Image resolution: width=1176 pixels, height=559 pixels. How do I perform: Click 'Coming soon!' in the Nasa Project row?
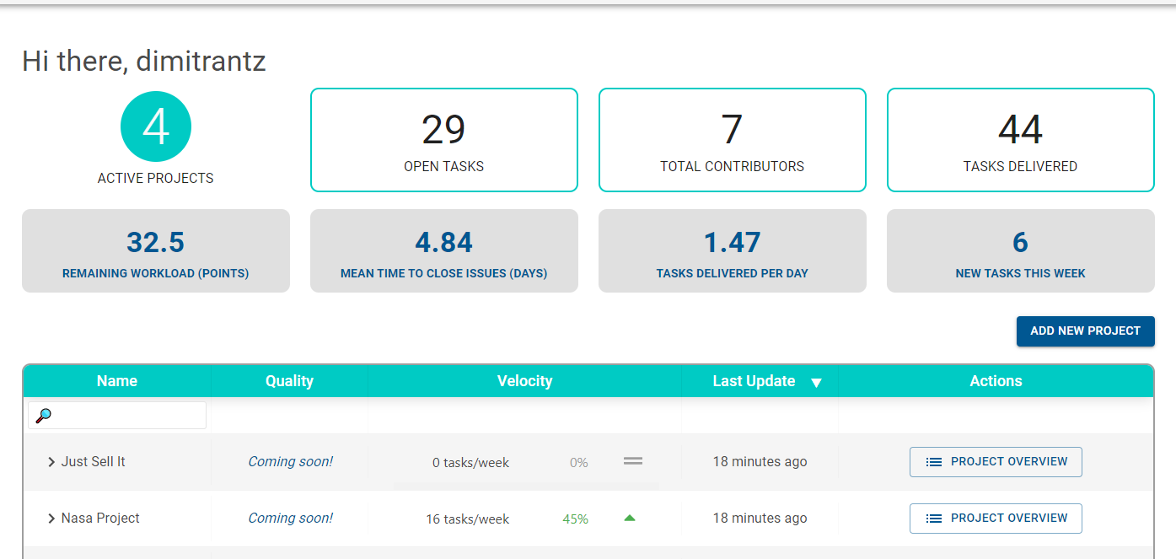pyautogui.click(x=290, y=519)
